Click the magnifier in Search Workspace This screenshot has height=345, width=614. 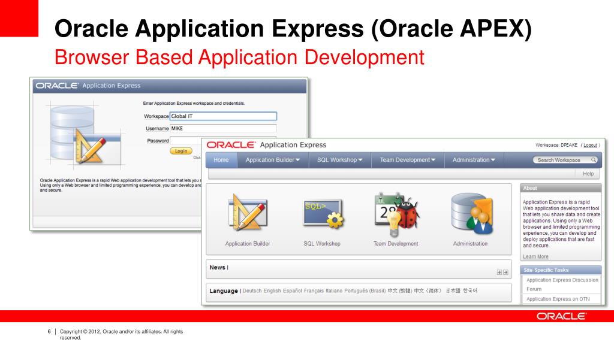[594, 160]
